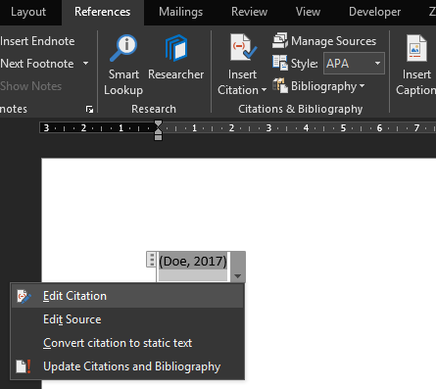Click the (Doe, 2017) citation text
The height and width of the screenshot is (389, 436).
pos(193,262)
